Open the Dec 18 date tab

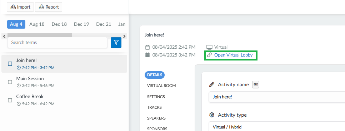coord(59,24)
